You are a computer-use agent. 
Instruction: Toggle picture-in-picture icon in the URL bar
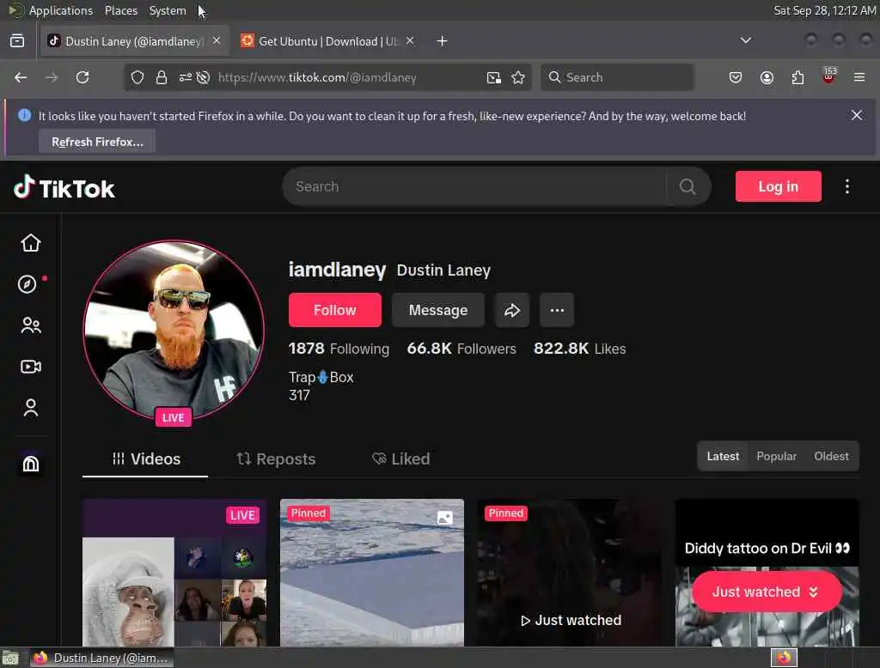click(494, 77)
